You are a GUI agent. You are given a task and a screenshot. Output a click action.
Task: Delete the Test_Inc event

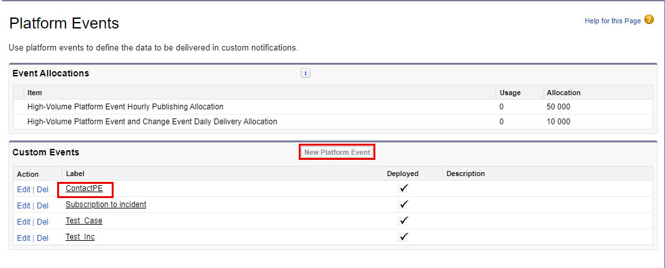[43, 238]
